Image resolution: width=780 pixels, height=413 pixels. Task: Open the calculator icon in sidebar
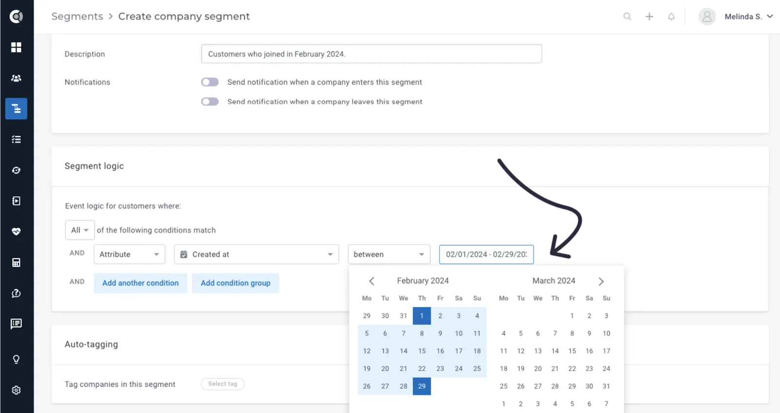[x=16, y=262]
